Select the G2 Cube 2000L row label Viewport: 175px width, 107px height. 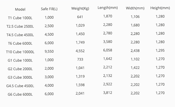coord(20,69)
